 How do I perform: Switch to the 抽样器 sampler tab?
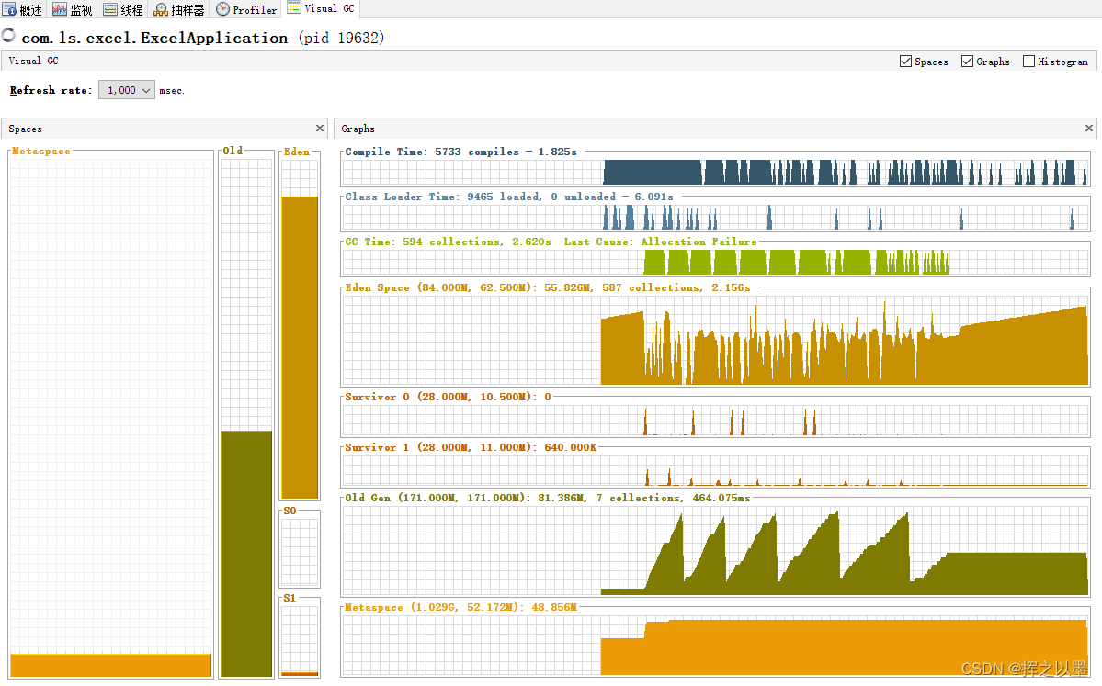[179, 9]
